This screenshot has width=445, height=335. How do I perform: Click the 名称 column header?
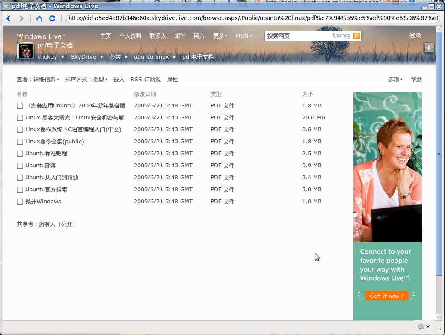(22, 94)
